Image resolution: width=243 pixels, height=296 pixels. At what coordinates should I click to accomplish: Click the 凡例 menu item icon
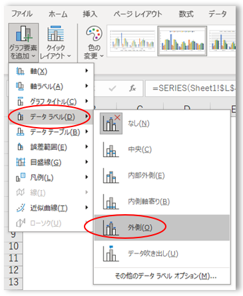click(21, 177)
